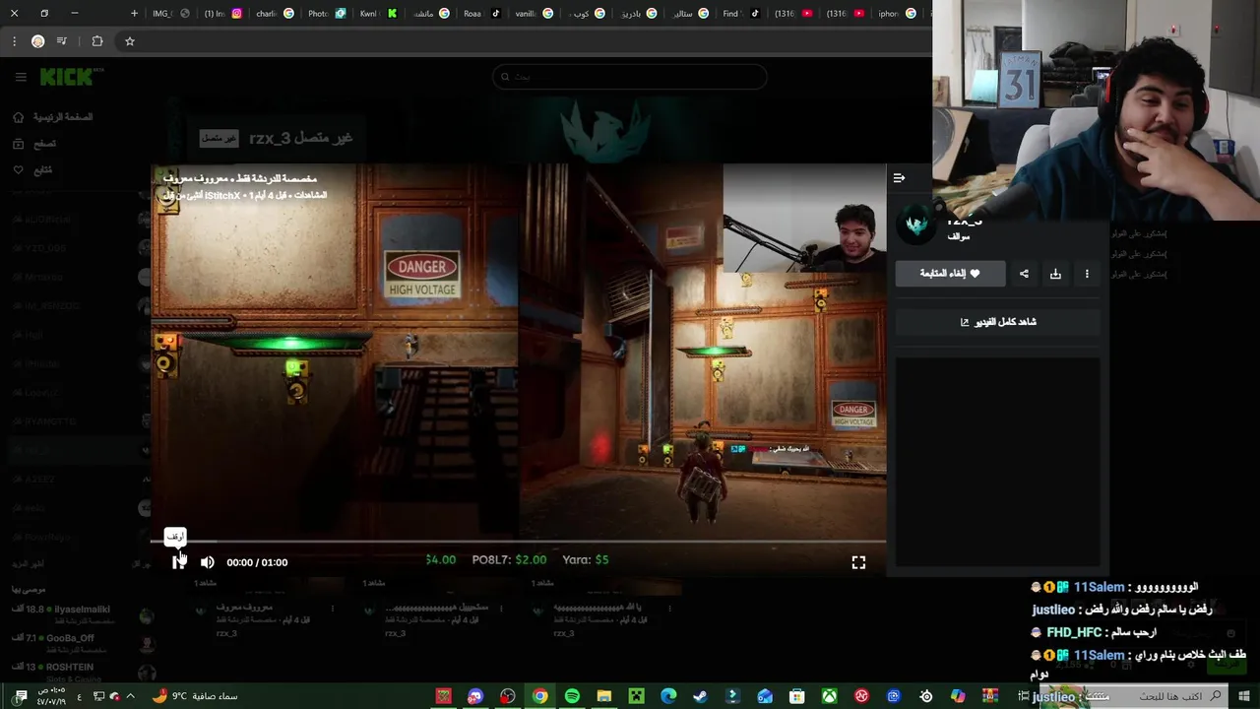The width and height of the screenshot is (1260, 709).
Task: Launch Minecraft from the taskbar
Action: tap(636, 696)
